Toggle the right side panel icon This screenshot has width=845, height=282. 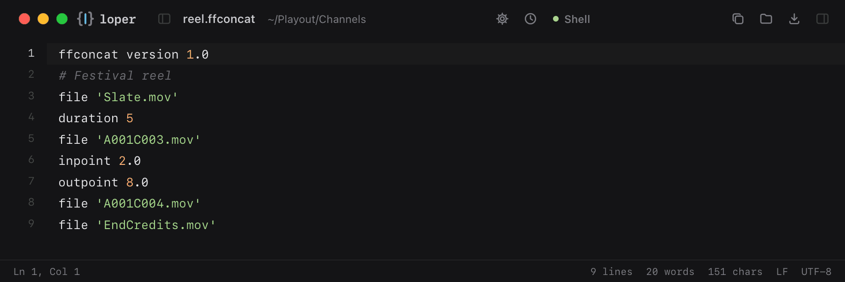(x=822, y=19)
